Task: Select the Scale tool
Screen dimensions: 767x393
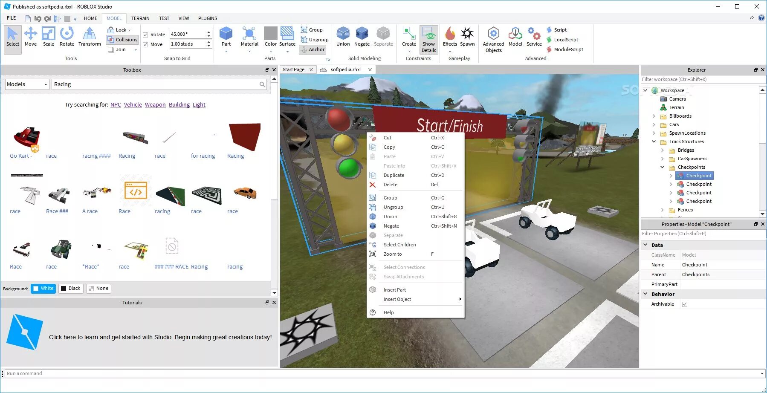Action: tap(49, 37)
